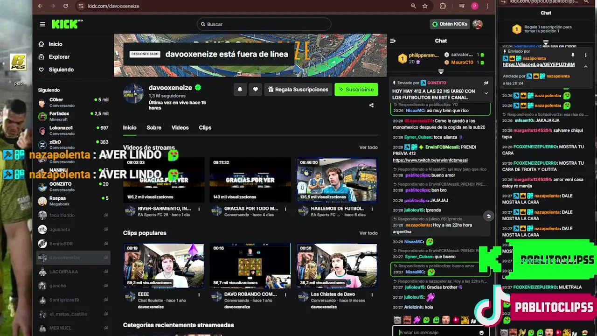The image size is (597, 336).
Task: Open the HABLEMOS DE FUTBOL video thumbnail
Action: pyautogui.click(x=337, y=180)
